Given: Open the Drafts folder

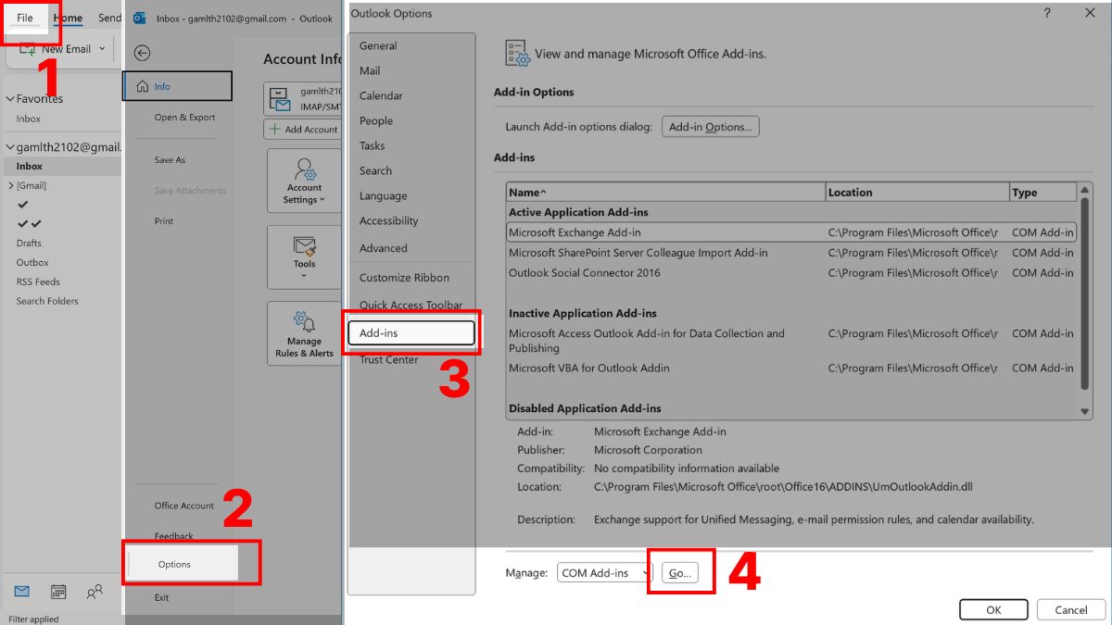Looking at the screenshot, I should (x=29, y=243).
